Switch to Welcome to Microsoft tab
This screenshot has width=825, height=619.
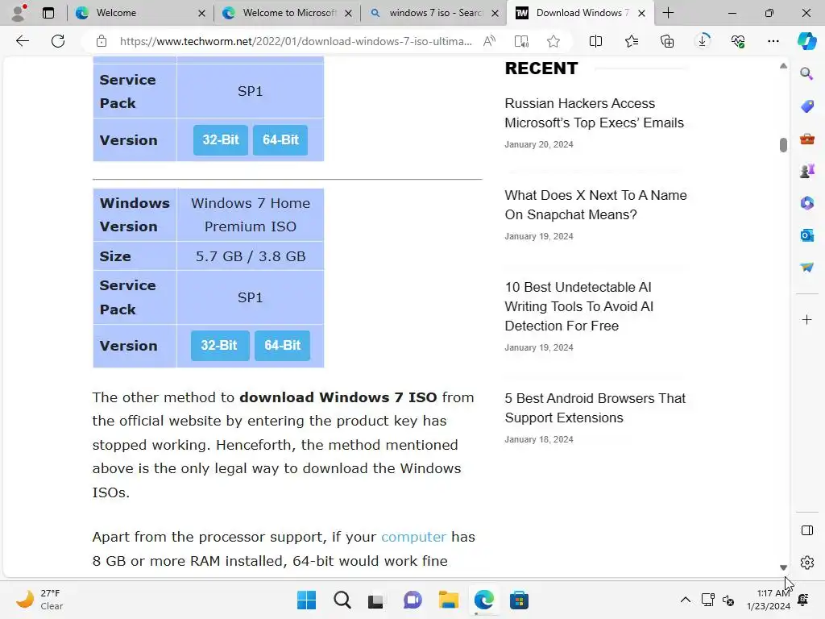coord(287,13)
